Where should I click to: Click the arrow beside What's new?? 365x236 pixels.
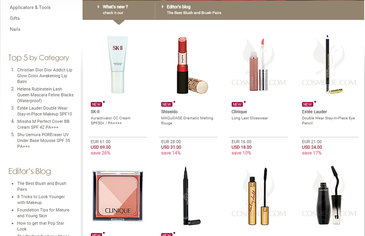pos(99,7)
